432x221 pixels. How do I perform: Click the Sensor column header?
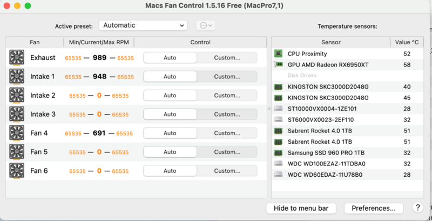coord(331,42)
